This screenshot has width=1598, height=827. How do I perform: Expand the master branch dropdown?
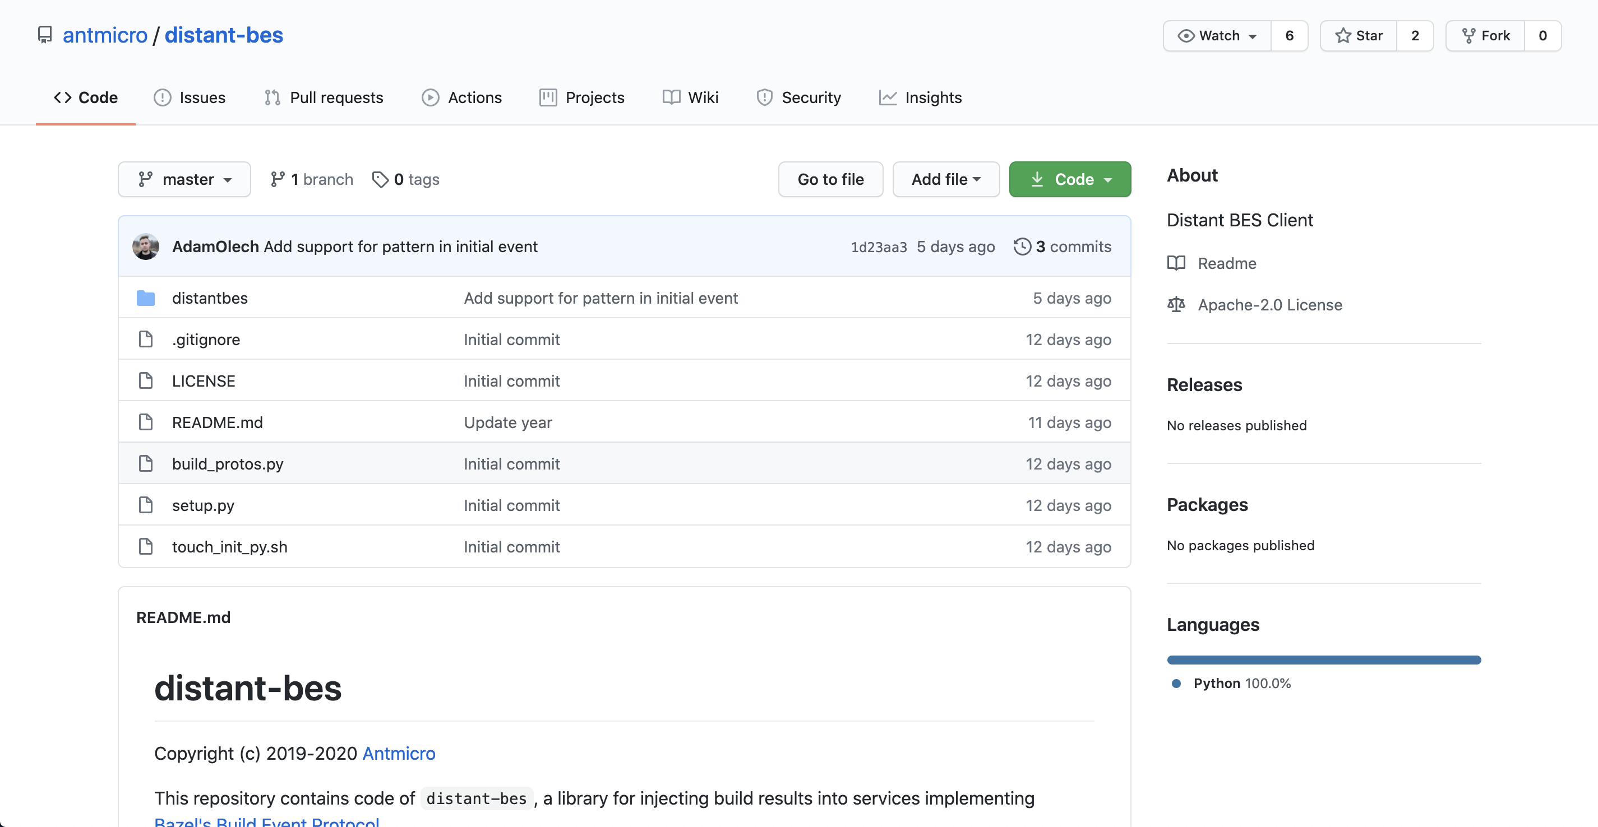pos(184,180)
